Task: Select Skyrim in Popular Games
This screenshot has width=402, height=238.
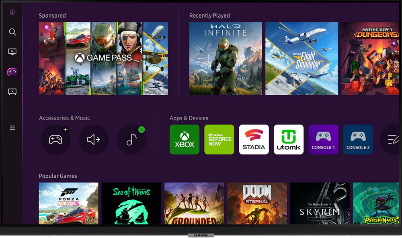Action: click(320, 203)
